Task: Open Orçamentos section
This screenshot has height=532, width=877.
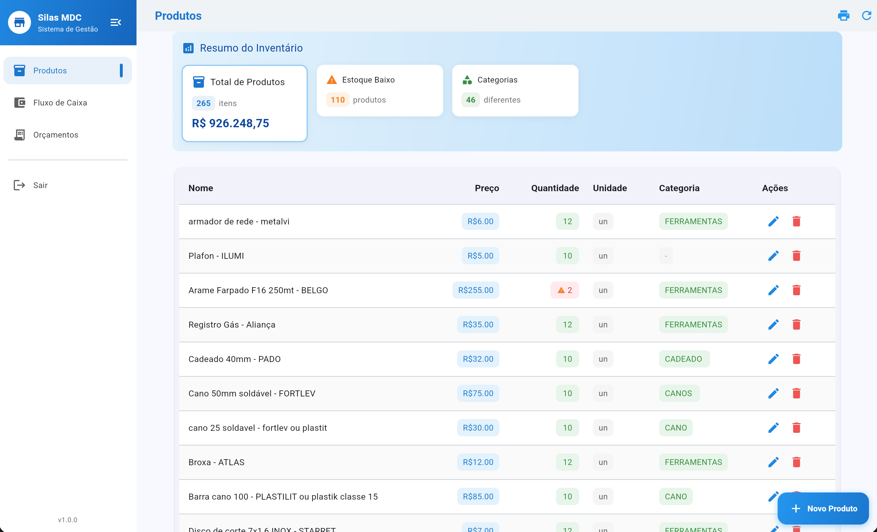Action: [x=56, y=135]
